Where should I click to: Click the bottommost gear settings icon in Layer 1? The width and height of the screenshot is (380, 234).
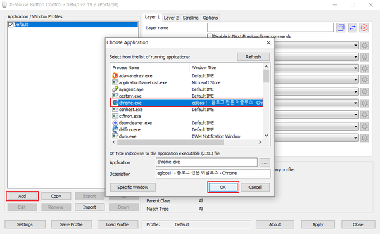pos(365,138)
